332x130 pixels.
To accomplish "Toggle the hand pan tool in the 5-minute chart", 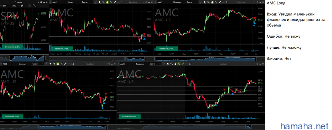I will (x=58, y=64).
